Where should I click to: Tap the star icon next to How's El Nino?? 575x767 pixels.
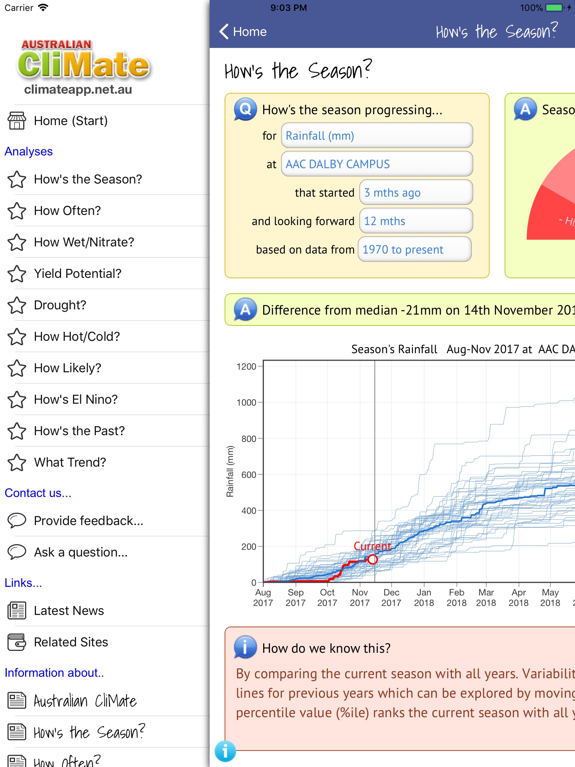(17, 399)
